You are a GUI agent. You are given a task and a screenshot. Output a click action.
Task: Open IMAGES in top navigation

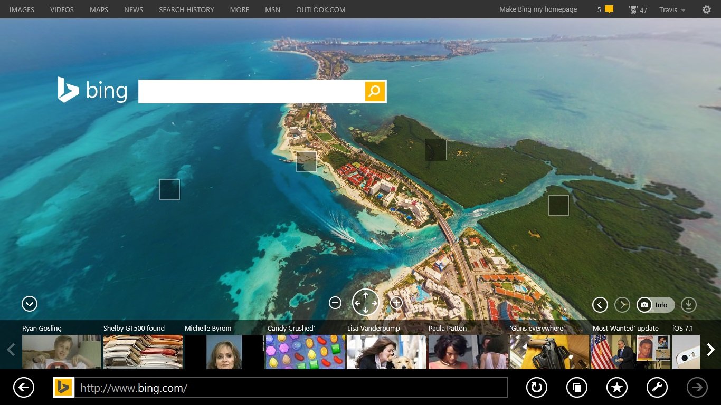tap(22, 9)
